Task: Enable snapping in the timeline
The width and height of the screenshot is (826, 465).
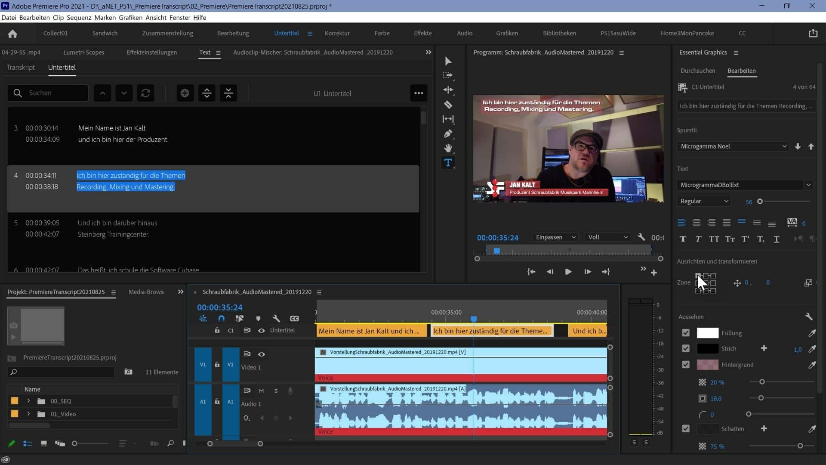Action: 222,319
